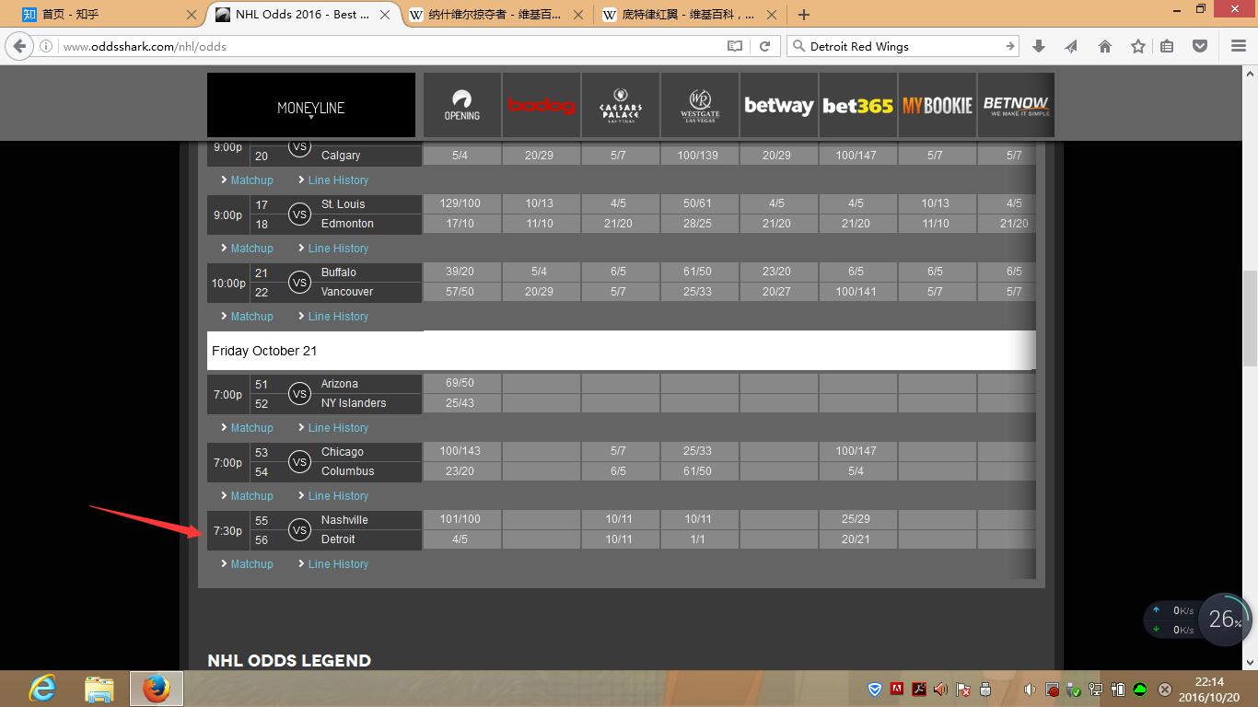Bookmark this page with the star icon
This screenshot has width=1258, height=707.
point(1138,46)
